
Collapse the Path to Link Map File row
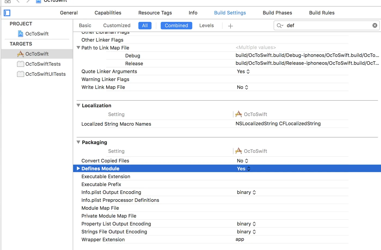point(78,48)
